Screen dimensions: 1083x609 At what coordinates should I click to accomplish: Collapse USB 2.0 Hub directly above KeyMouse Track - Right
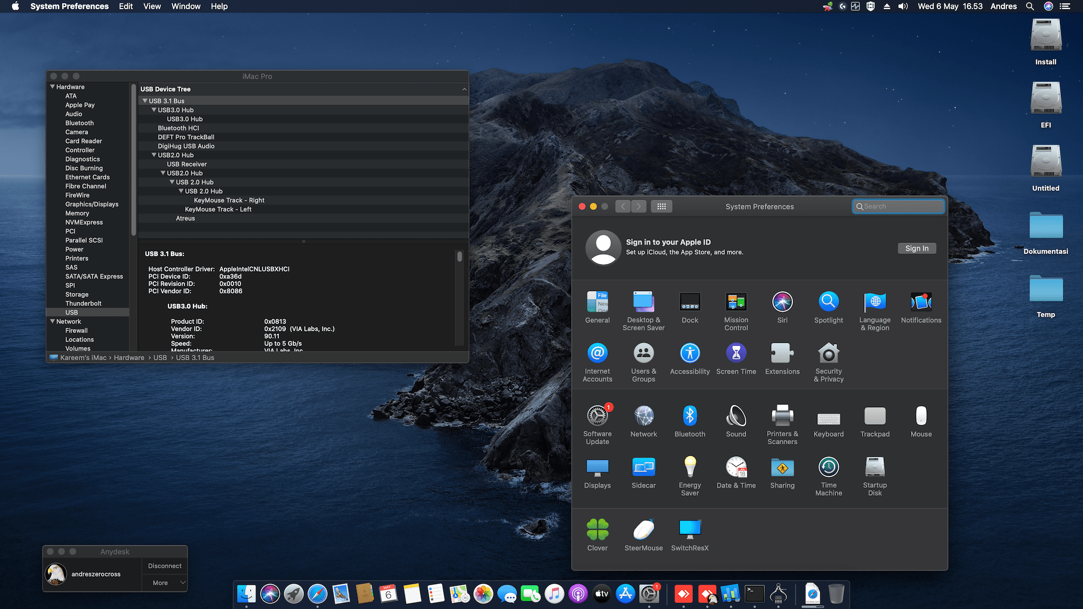coord(181,191)
